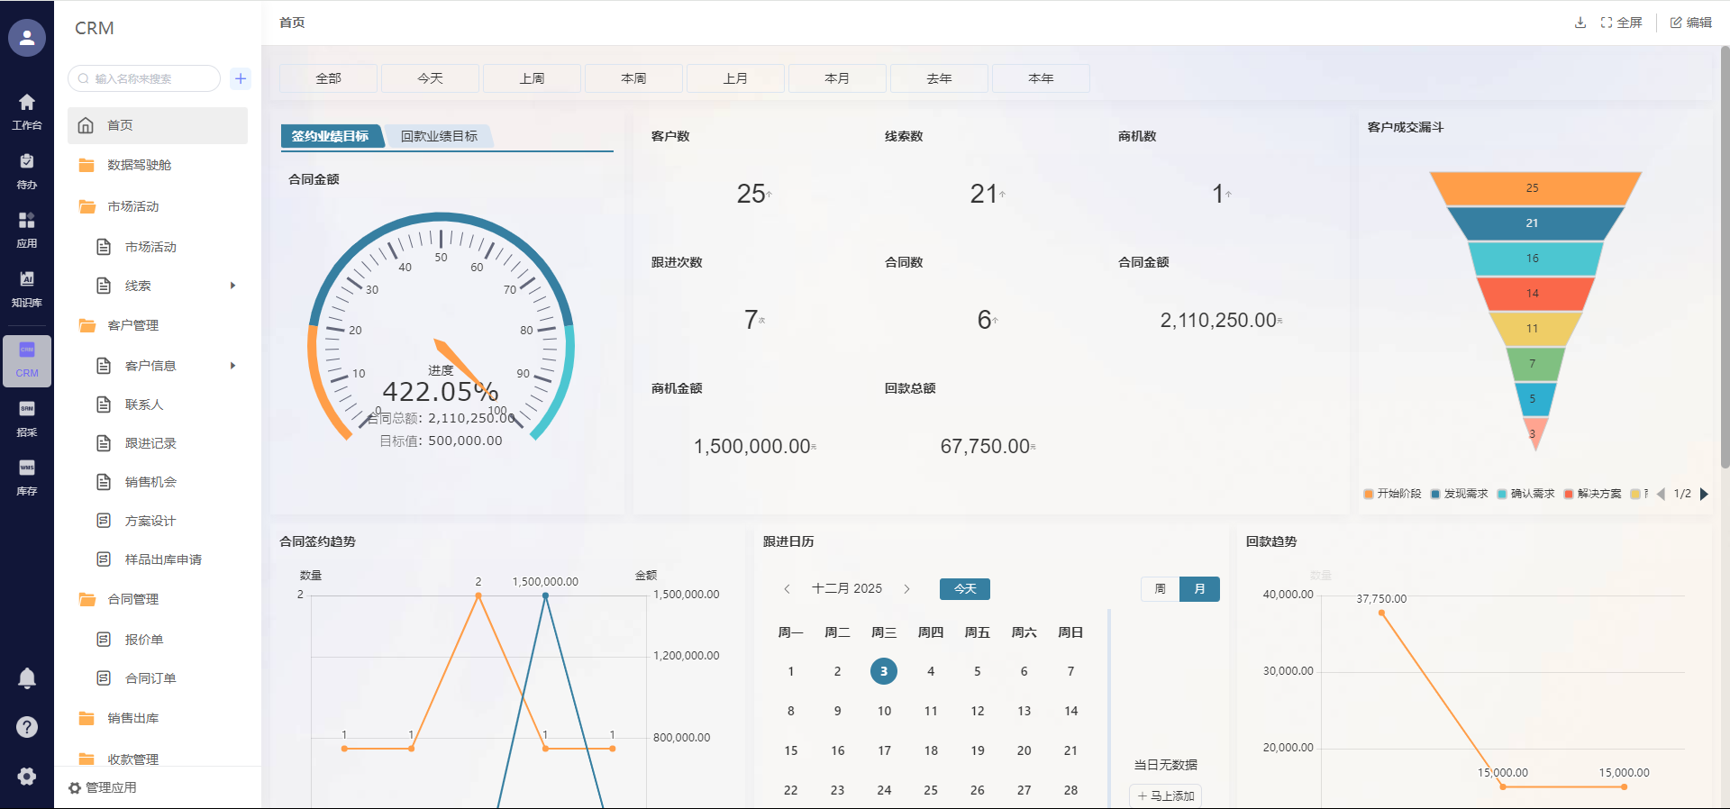Switch to 回款业绩目标 tab

coord(439,136)
